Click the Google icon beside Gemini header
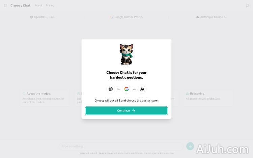The height and width of the screenshot is (158, 253). [112, 17]
